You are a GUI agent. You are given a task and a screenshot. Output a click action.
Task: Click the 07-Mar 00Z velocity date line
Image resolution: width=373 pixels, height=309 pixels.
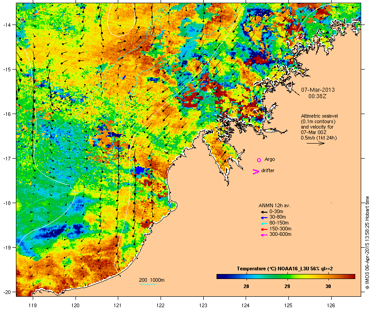coord(313,132)
